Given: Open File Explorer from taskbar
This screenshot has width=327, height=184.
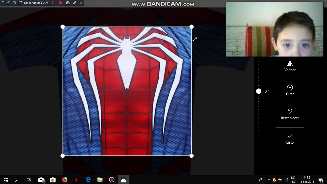Looking at the screenshot, I should [100, 180].
